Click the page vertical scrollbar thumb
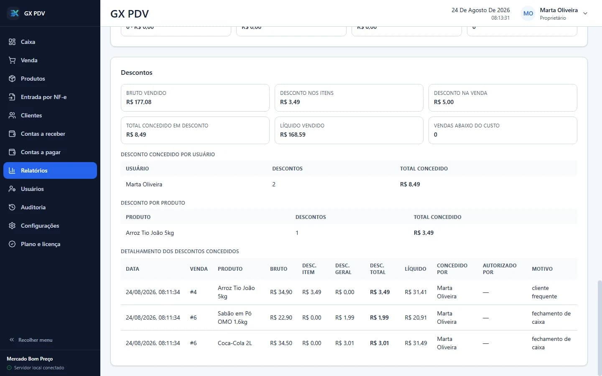The image size is (602, 376). click(599, 327)
